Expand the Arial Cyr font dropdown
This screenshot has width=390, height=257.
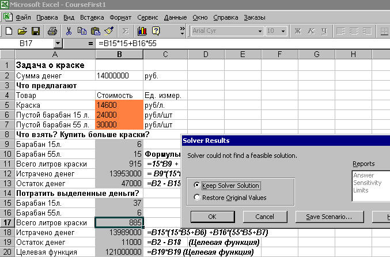[x=260, y=31]
